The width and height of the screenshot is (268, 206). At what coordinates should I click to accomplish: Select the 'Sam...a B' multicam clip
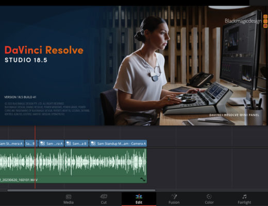[x=77, y=143]
